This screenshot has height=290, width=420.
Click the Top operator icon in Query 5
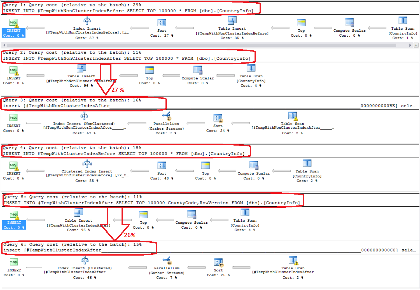point(143,215)
